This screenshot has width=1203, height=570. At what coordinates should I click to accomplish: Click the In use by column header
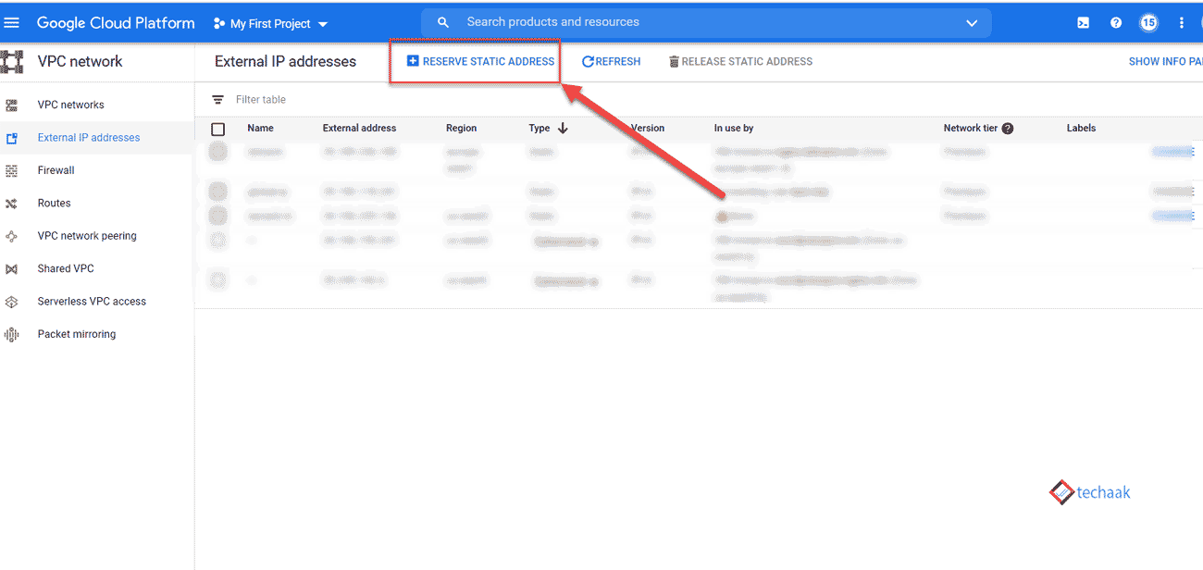click(734, 129)
